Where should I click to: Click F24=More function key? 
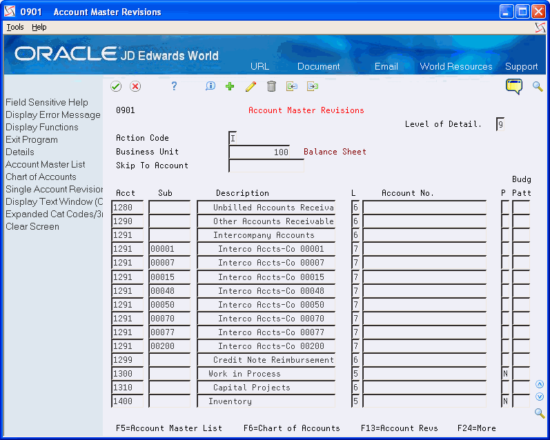tap(477, 428)
